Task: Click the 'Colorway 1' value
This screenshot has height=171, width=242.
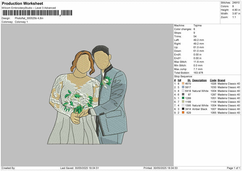Action: click(21, 22)
